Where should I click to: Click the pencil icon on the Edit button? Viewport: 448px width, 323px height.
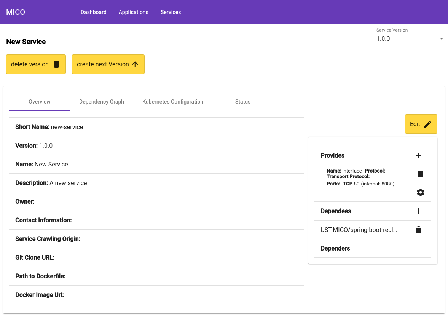428,124
